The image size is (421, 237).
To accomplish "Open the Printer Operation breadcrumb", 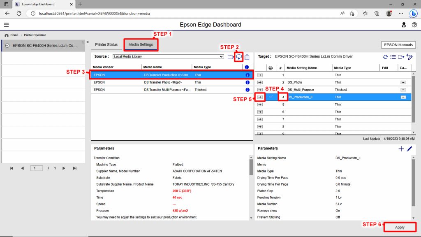I will [35, 35].
